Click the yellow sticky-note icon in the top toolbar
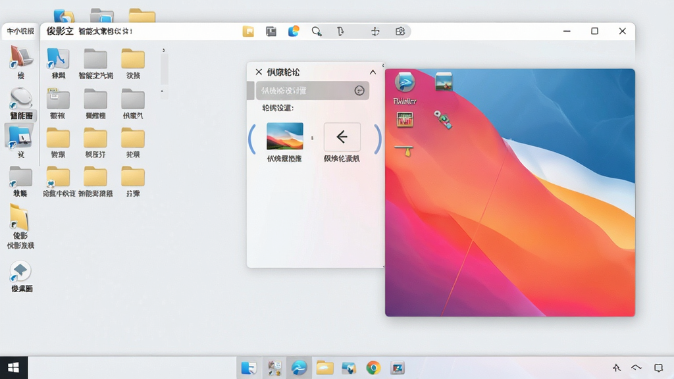Viewport: 674px width, 379px height. (248, 32)
